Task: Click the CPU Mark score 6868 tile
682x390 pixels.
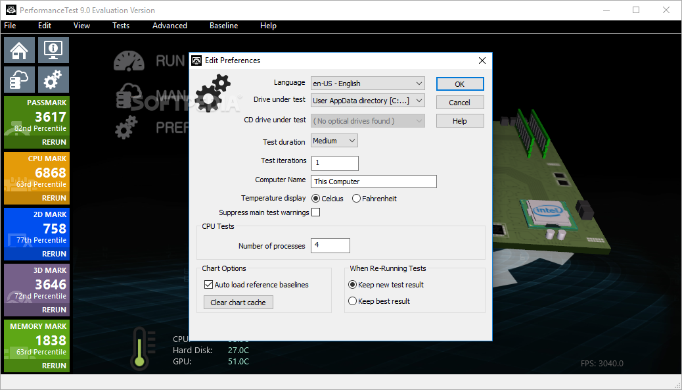Action: tap(37, 178)
